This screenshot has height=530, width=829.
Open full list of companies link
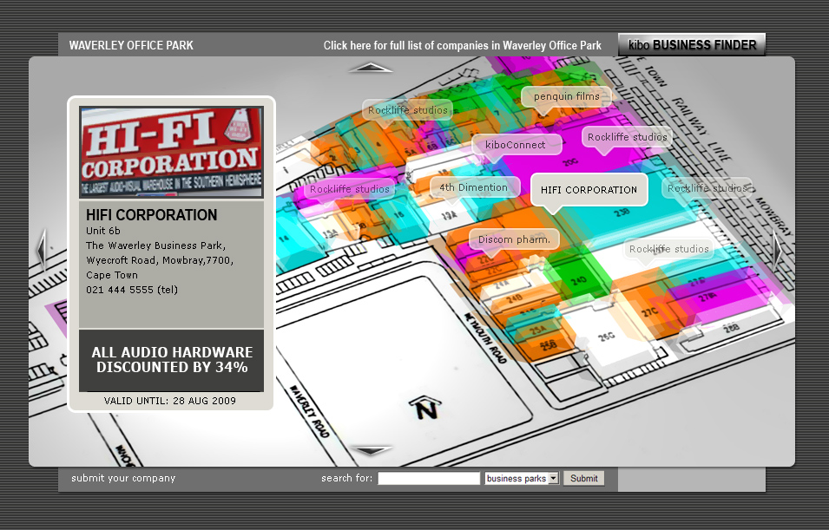point(462,45)
